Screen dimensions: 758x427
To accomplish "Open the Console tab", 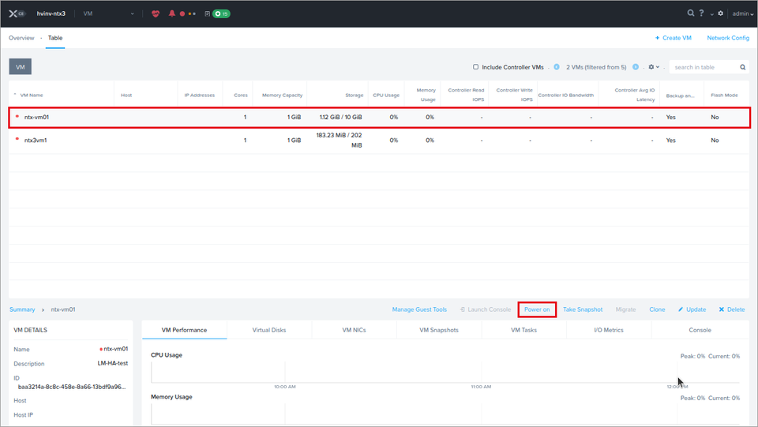I will 700,330.
